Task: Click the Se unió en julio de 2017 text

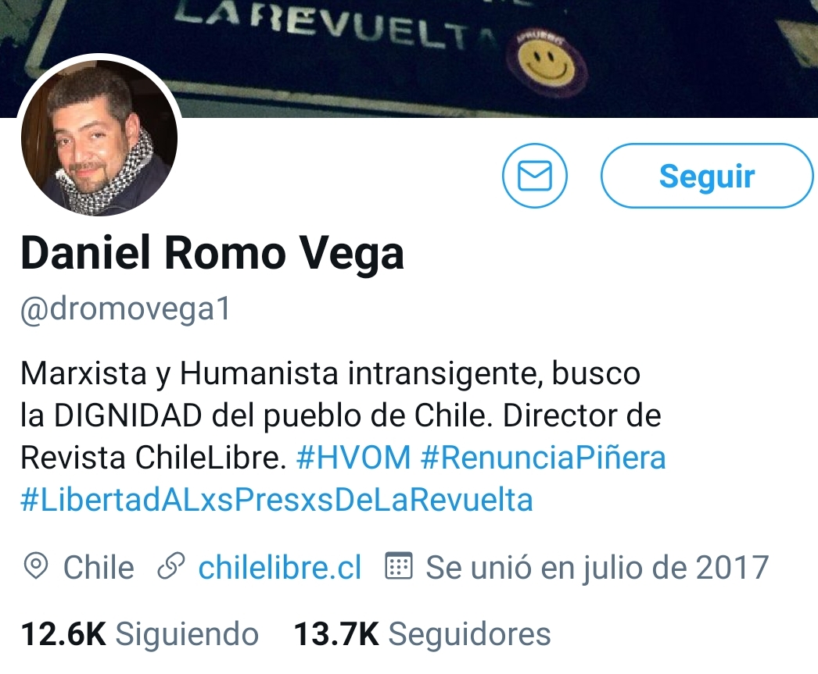Action: (x=597, y=567)
